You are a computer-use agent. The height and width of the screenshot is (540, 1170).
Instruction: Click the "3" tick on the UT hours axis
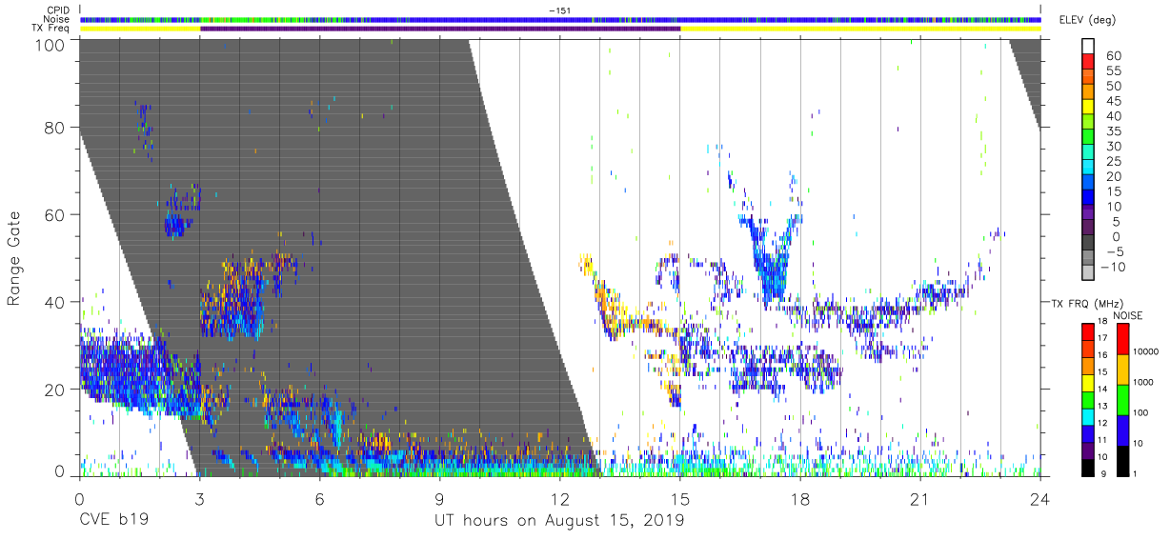coord(200,498)
